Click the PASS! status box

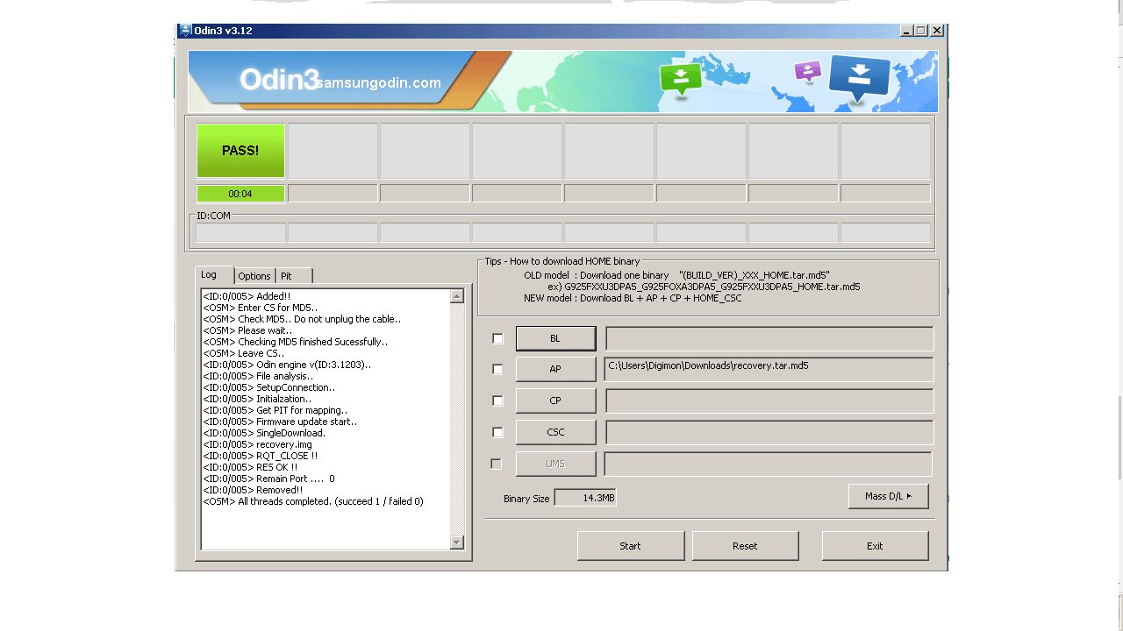click(x=240, y=151)
